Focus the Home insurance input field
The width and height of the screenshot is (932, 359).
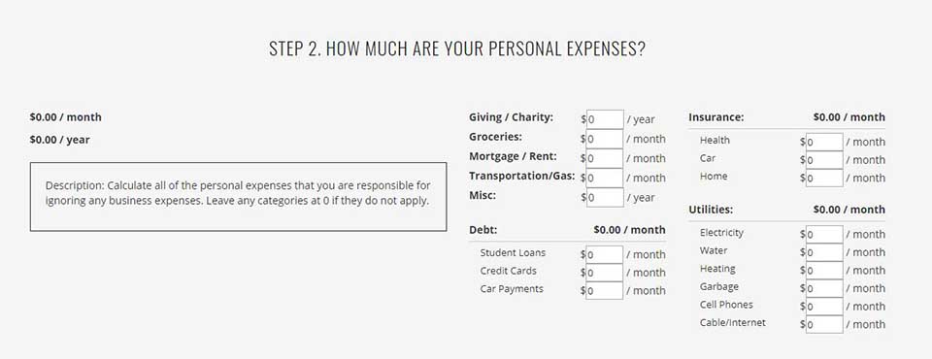pos(824,178)
